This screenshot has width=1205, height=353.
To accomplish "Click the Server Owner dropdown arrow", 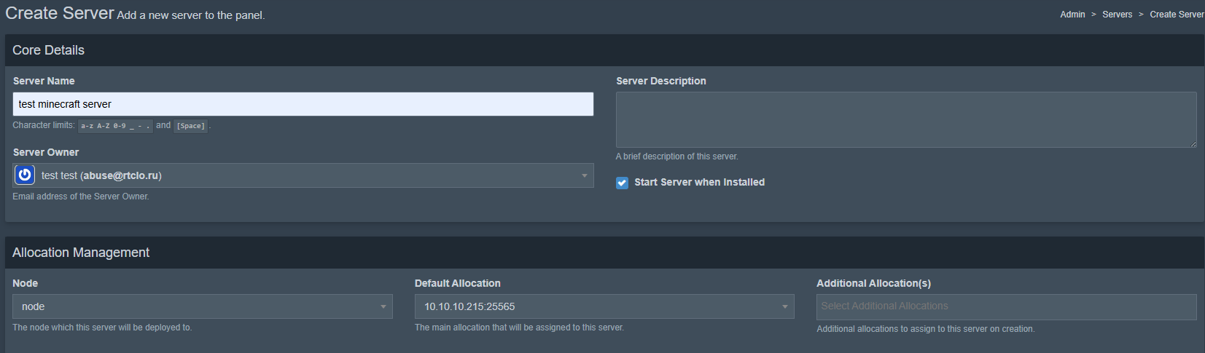I will [584, 175].
